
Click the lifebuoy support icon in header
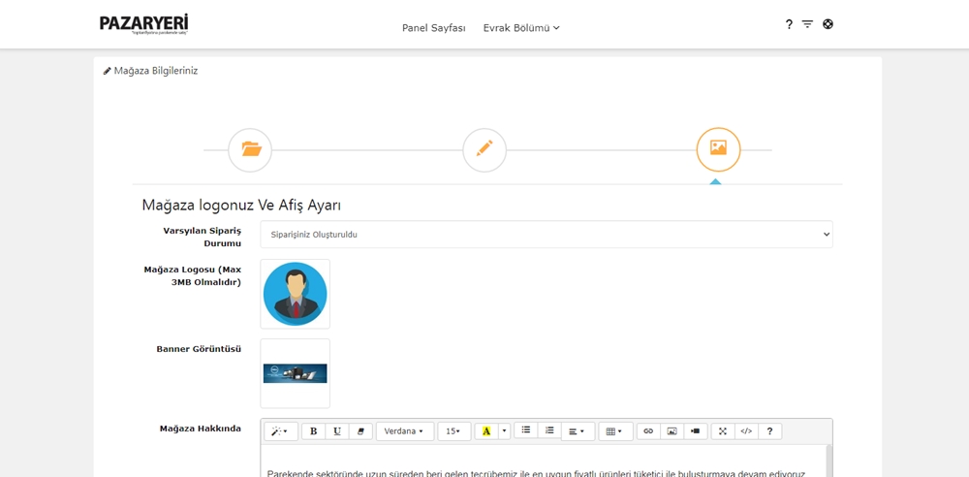pos(828,24)
